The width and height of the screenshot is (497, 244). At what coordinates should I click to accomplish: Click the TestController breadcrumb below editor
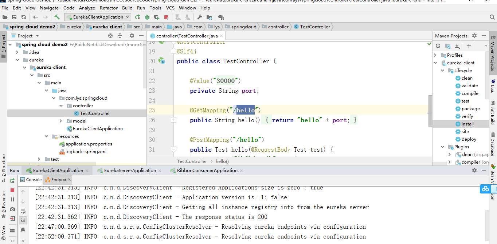(192, 161)
